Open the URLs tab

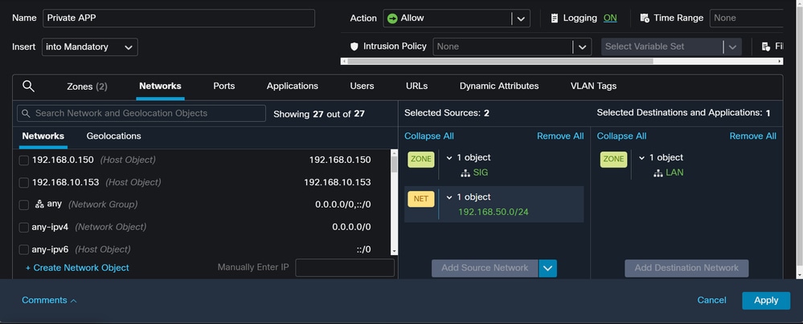point(417,86)
